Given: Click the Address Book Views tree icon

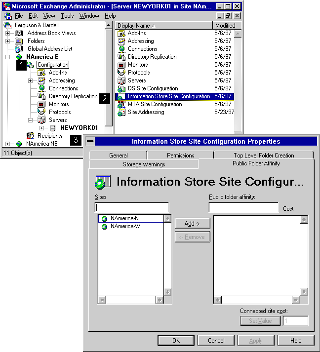Looking at the screenshot, I should point(19,33).
